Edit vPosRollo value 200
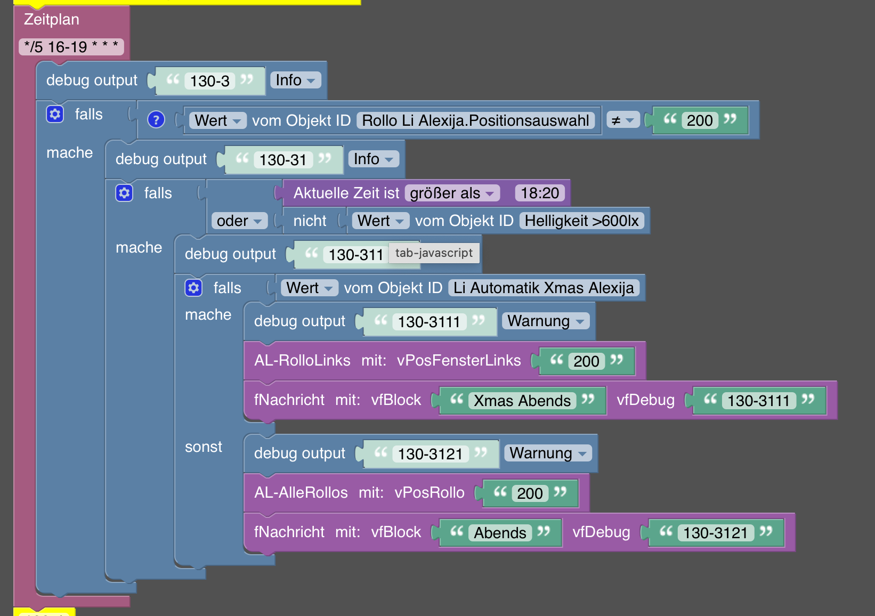This screenshot has height=616, width=875. (530, 493)
